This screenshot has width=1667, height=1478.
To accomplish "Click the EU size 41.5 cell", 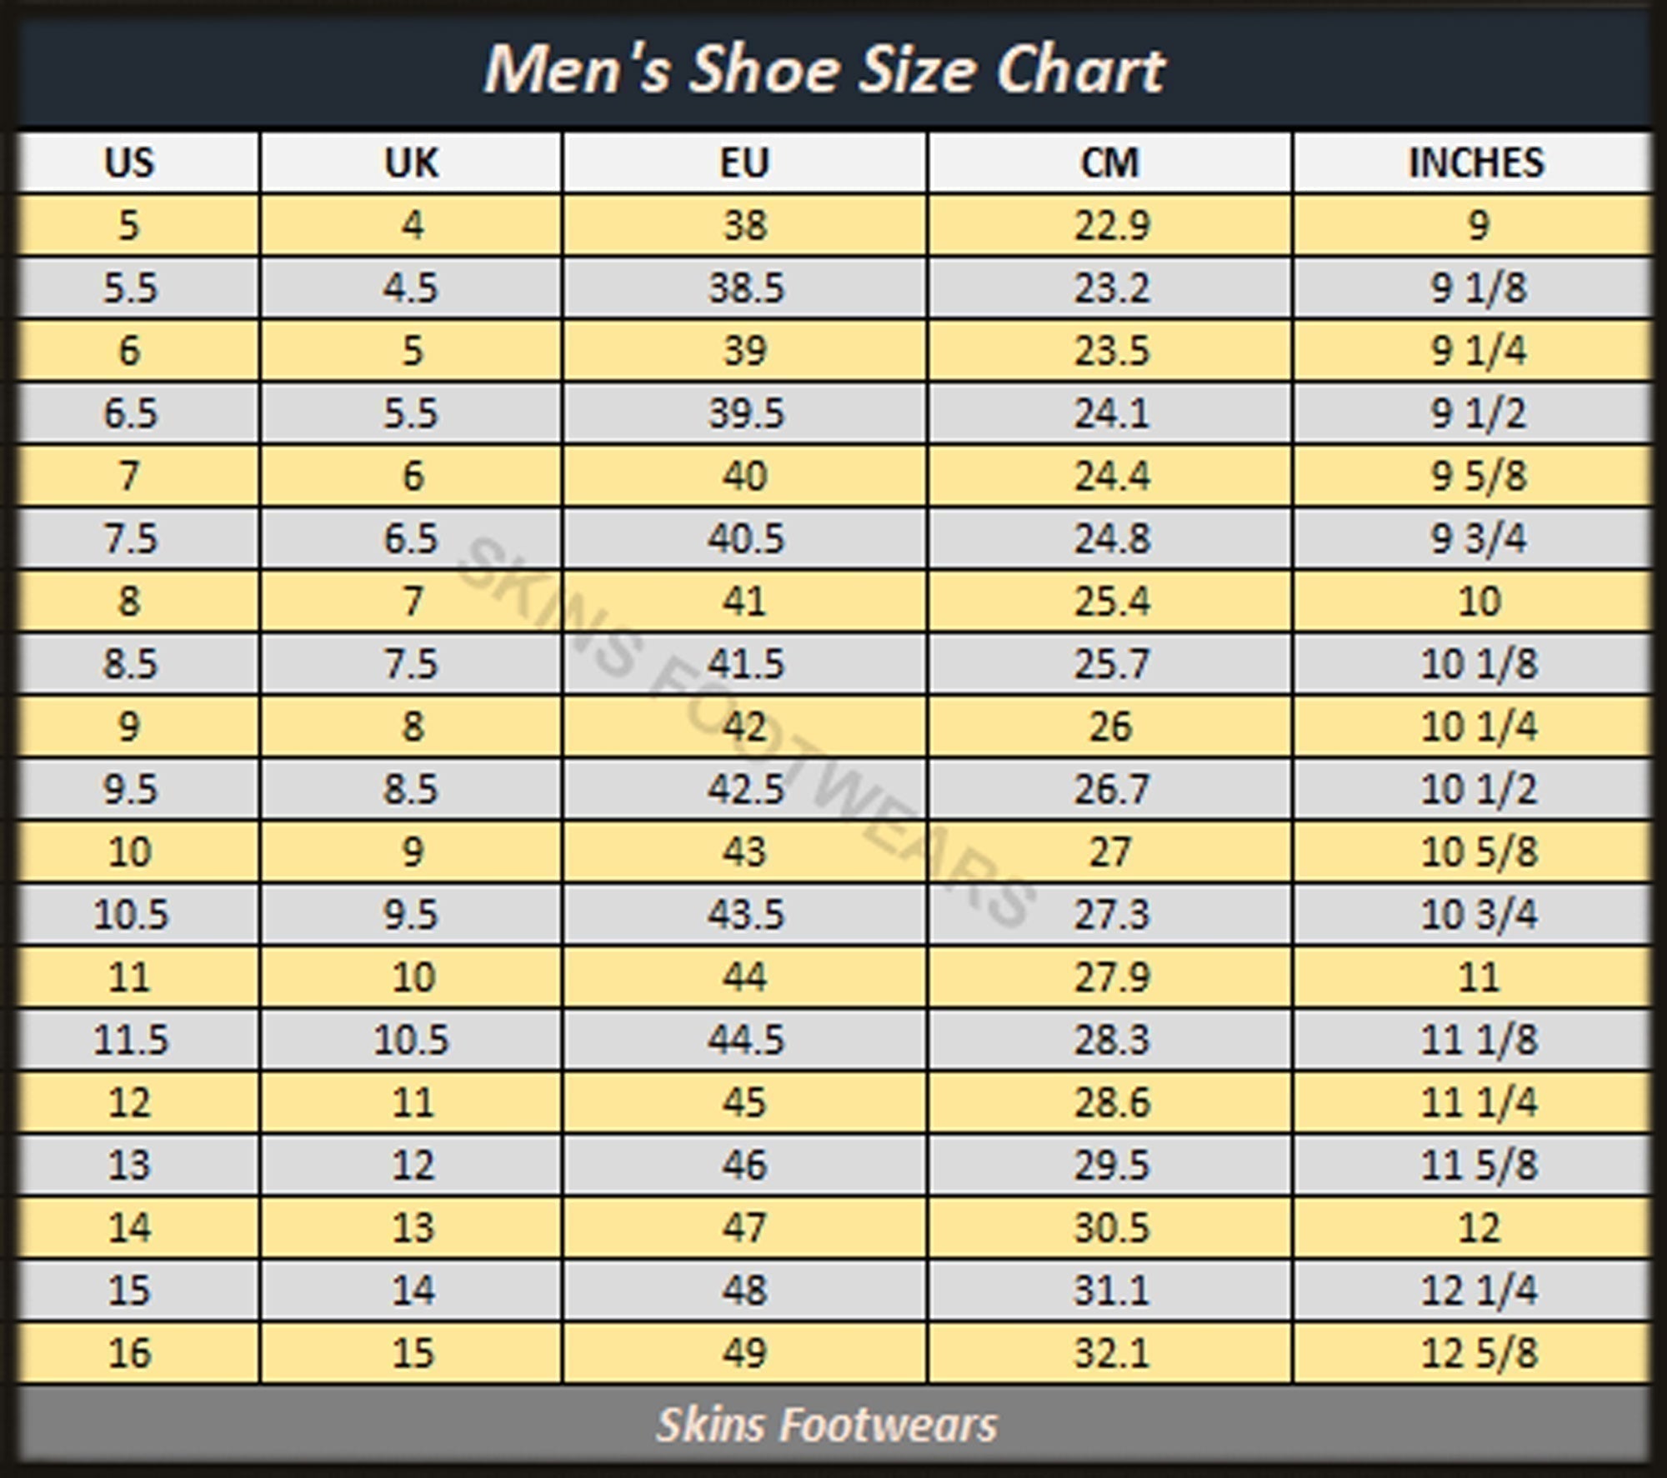I will [x=746, y=664].
